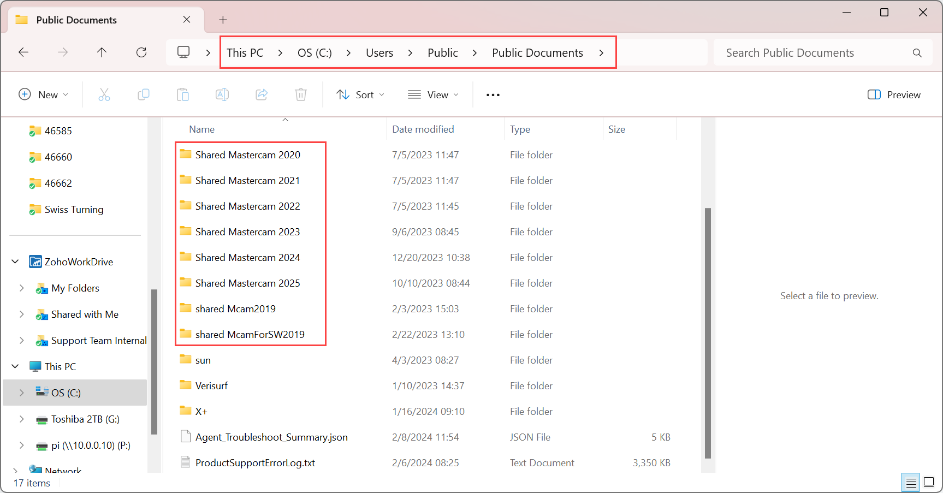Click the Share icon in toolbar
This screenshot has height=493, width=943.
click(x=262, y=94)
